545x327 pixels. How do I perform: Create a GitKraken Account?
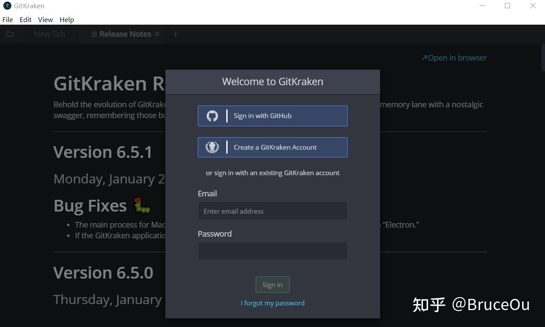(272, 147)
